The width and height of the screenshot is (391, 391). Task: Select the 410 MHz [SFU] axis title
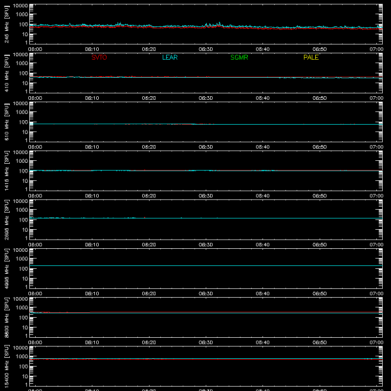coord(6,73)
